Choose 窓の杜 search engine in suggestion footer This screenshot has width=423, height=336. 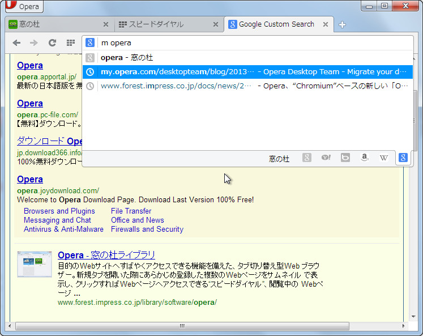[x=279, y=159]
